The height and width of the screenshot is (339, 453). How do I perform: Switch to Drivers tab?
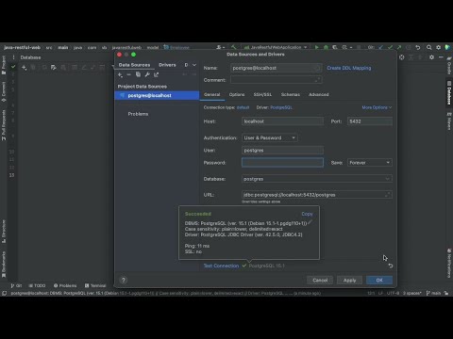pyautogui.click(x=167, y=65)
